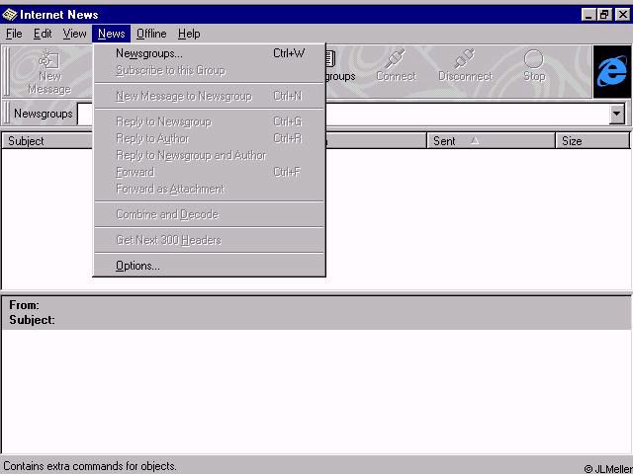Image resolution: width=633 pixels, height=474 pixels.
Task: Sort messages by Sent column
Action: pos(491,141)
